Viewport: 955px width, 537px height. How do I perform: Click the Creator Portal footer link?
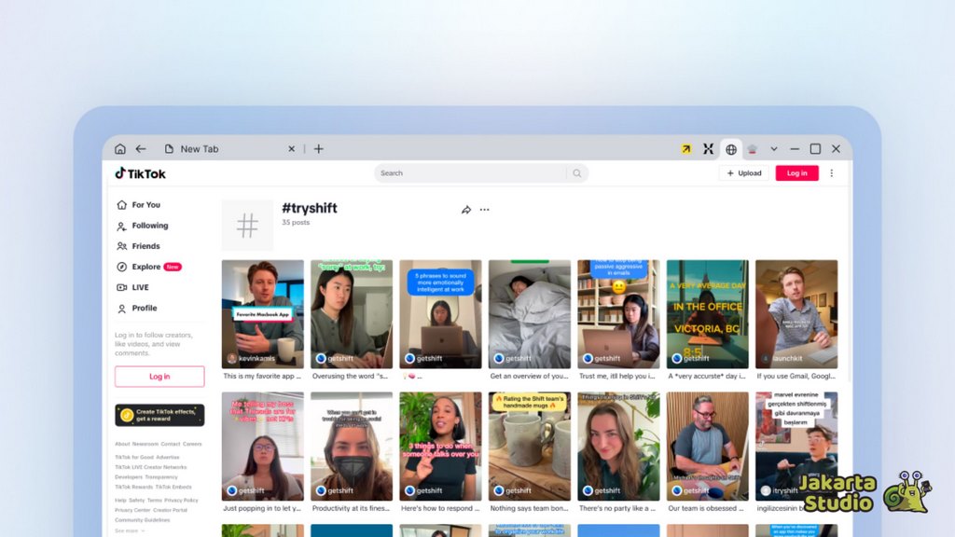(x=170, y=510)
